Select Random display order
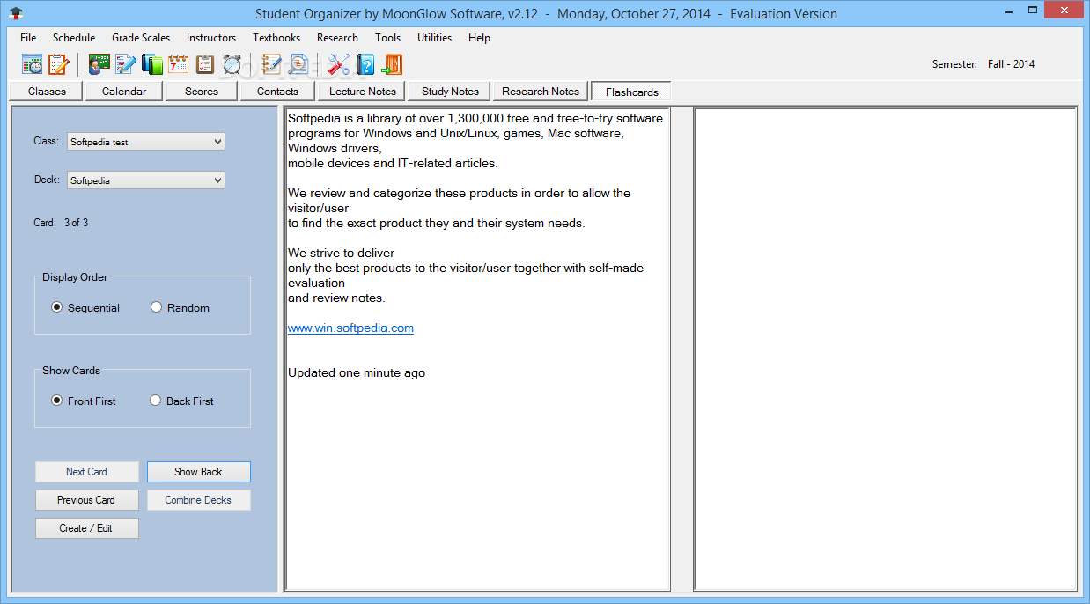Screen dimensions: 1090x604 coord(180,307)
